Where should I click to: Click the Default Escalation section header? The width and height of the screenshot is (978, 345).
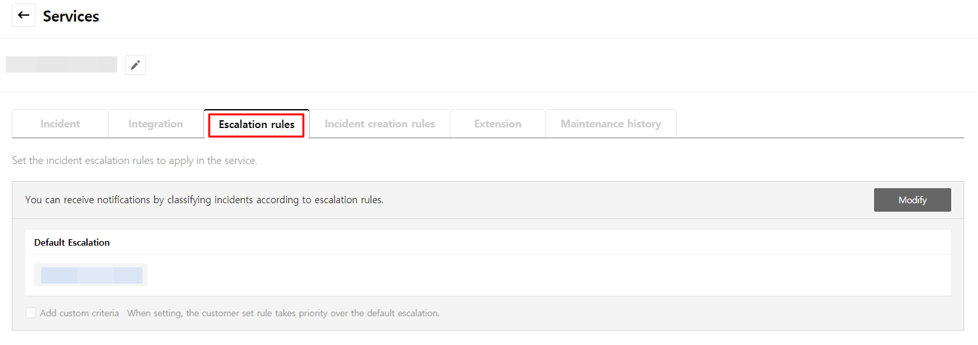(72, 242)
